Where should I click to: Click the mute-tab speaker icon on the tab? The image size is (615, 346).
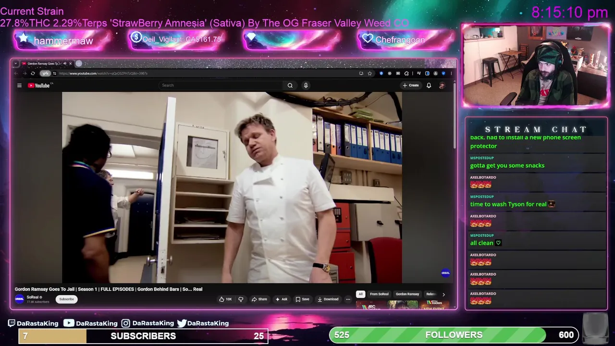tap(65, 63)
